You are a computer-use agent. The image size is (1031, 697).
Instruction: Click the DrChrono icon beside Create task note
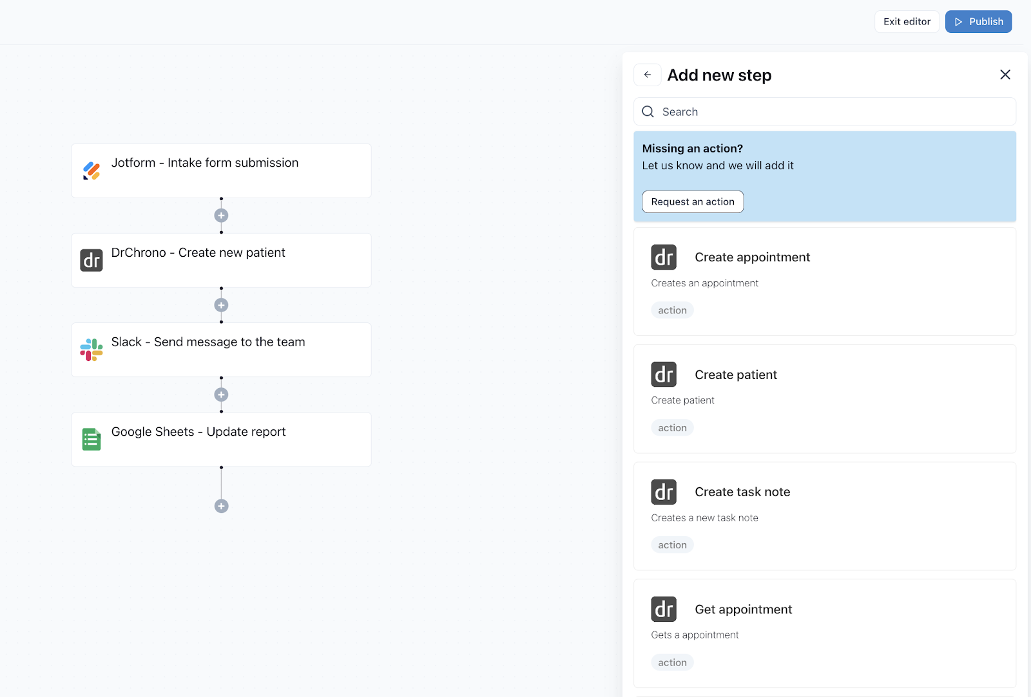[x=664, y=492]
